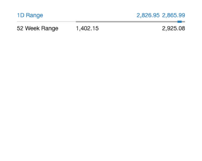Viewport: 202px width, 161px height.
Task: Click the left end of gray range bar
Action: click(76, 22)
